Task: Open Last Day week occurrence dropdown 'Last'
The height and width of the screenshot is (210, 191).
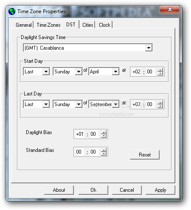Action: click(x=46, y=104)
